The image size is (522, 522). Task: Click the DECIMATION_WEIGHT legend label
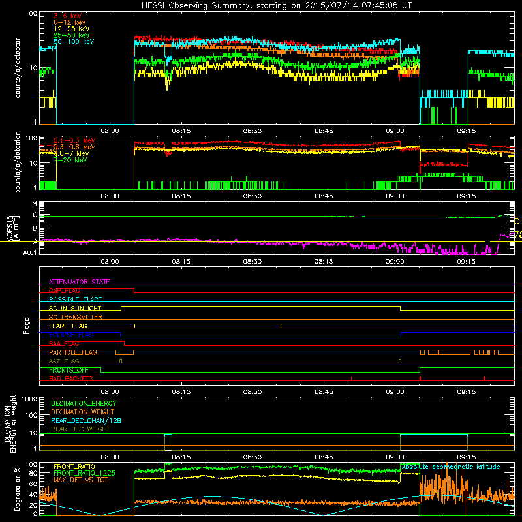[83, 412]
